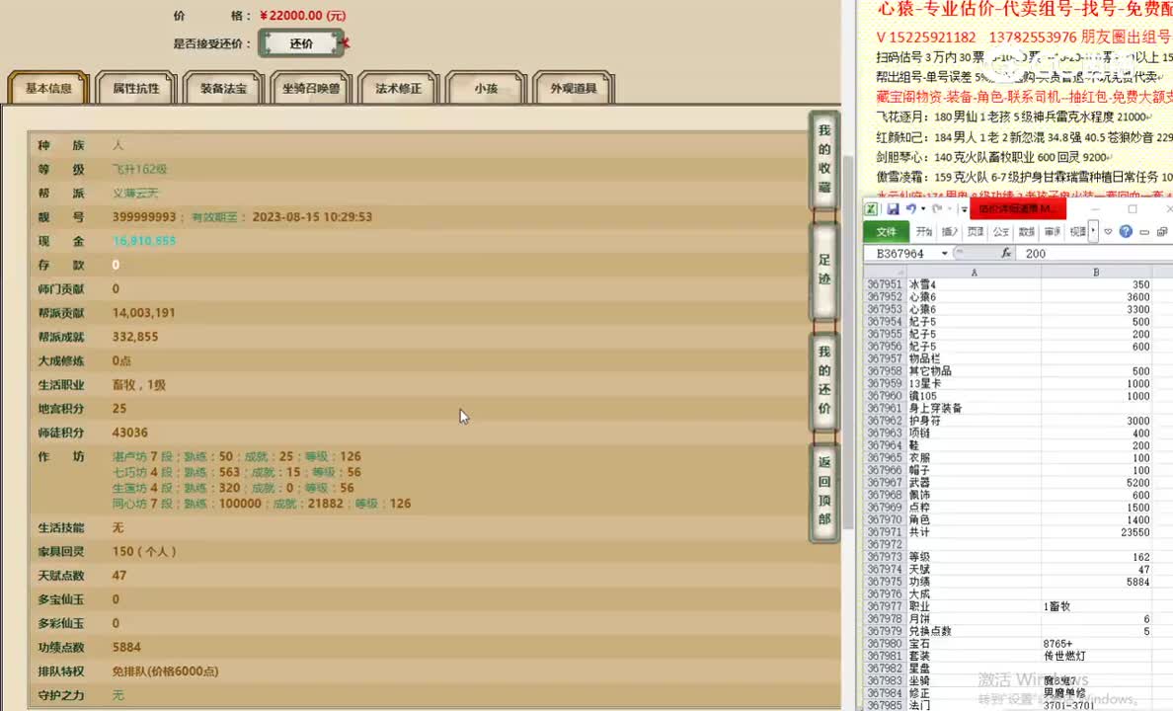Viewport: 1173px width, 711px height.
Task: Click the Undo icon in Excel
Action: click(911, 209)
